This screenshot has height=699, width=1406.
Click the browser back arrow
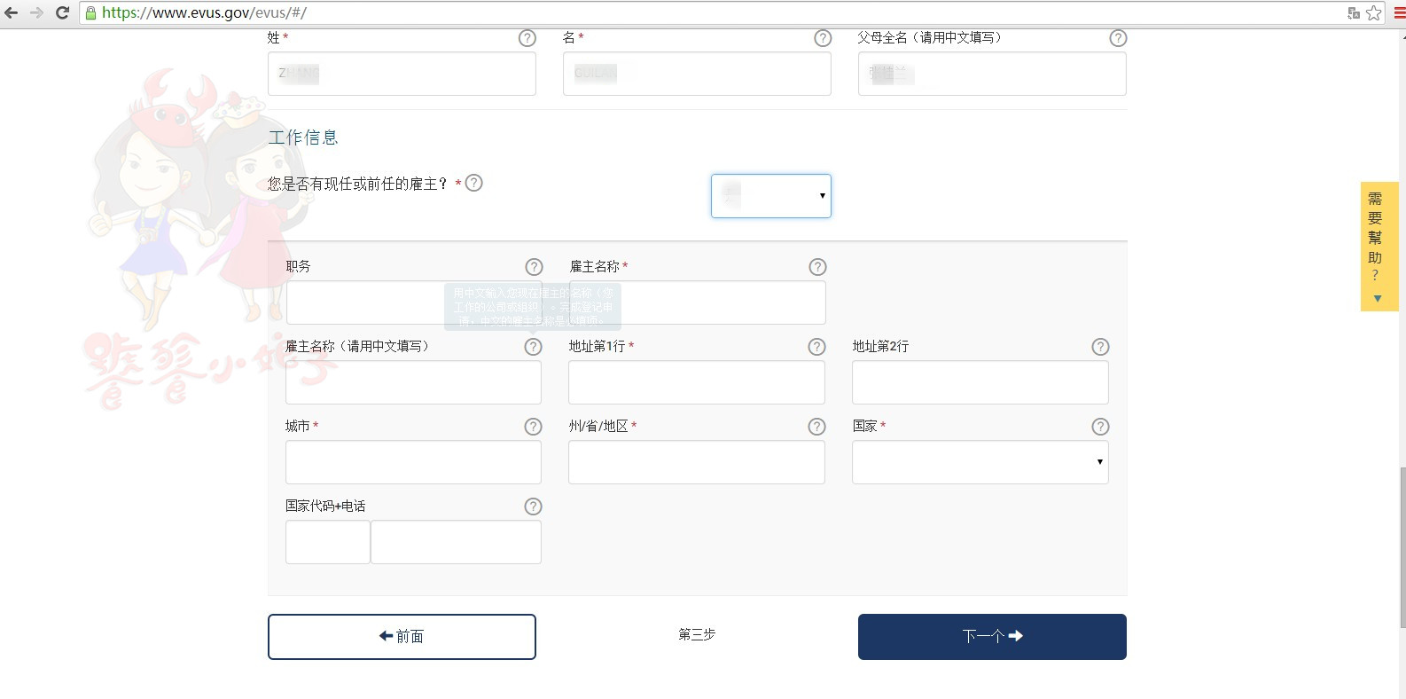(x=12, y=12)
